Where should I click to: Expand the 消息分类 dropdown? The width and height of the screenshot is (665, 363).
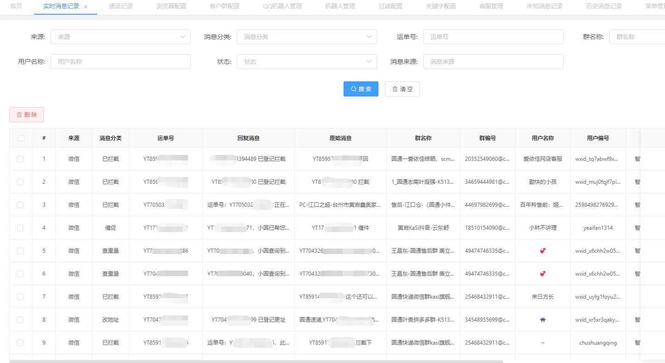[307, 37]
